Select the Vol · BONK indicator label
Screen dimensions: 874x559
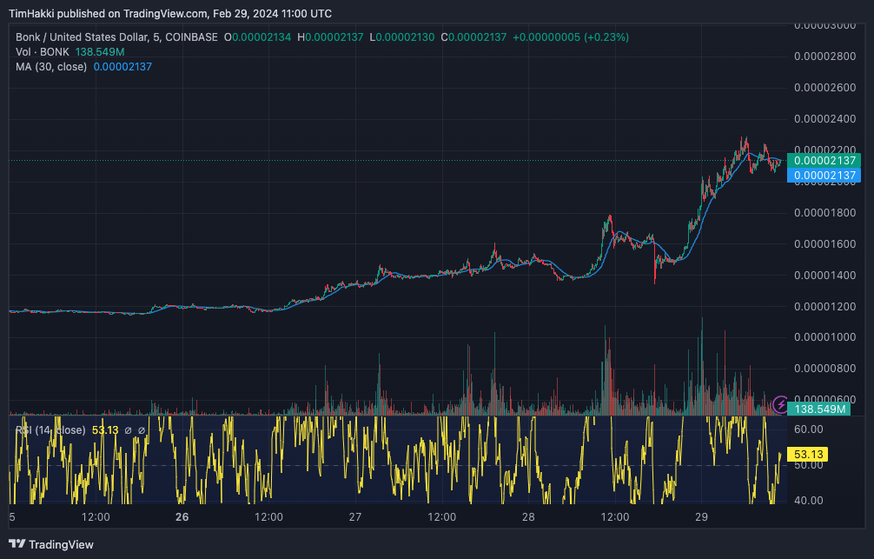coord(43,52)
